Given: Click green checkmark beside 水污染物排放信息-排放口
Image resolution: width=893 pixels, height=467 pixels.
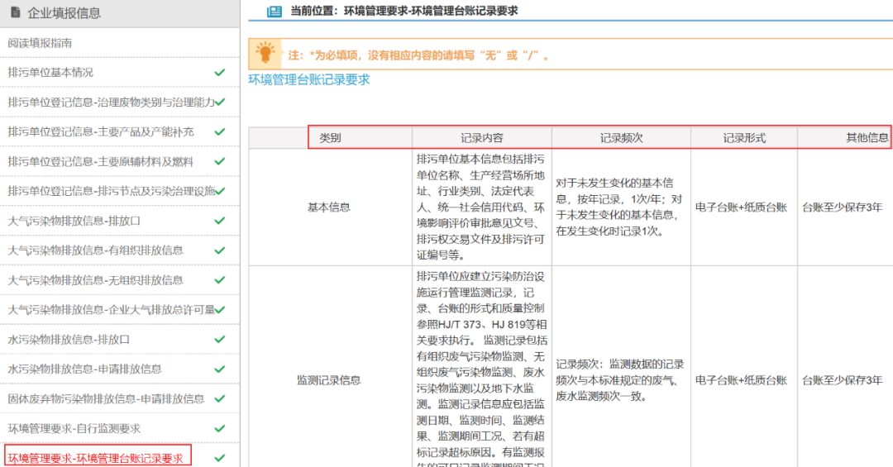Looking at the screenshot, I should tap(219, 340).
